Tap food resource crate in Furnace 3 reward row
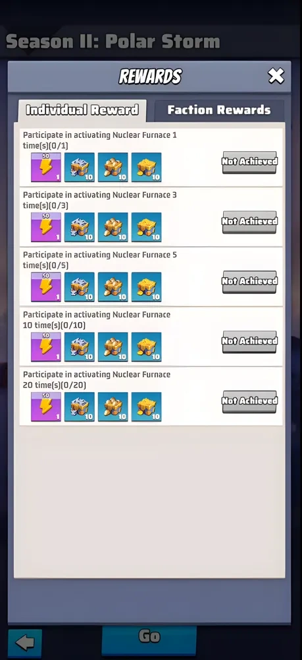 pyautogui.click(x=113, y=227)
